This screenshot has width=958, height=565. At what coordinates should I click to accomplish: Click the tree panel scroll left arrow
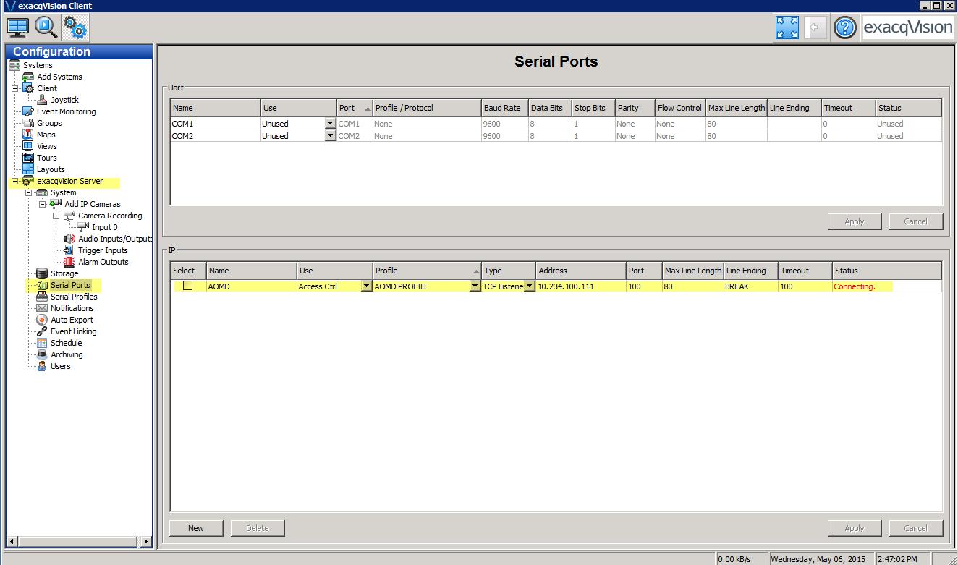point(12,541)
